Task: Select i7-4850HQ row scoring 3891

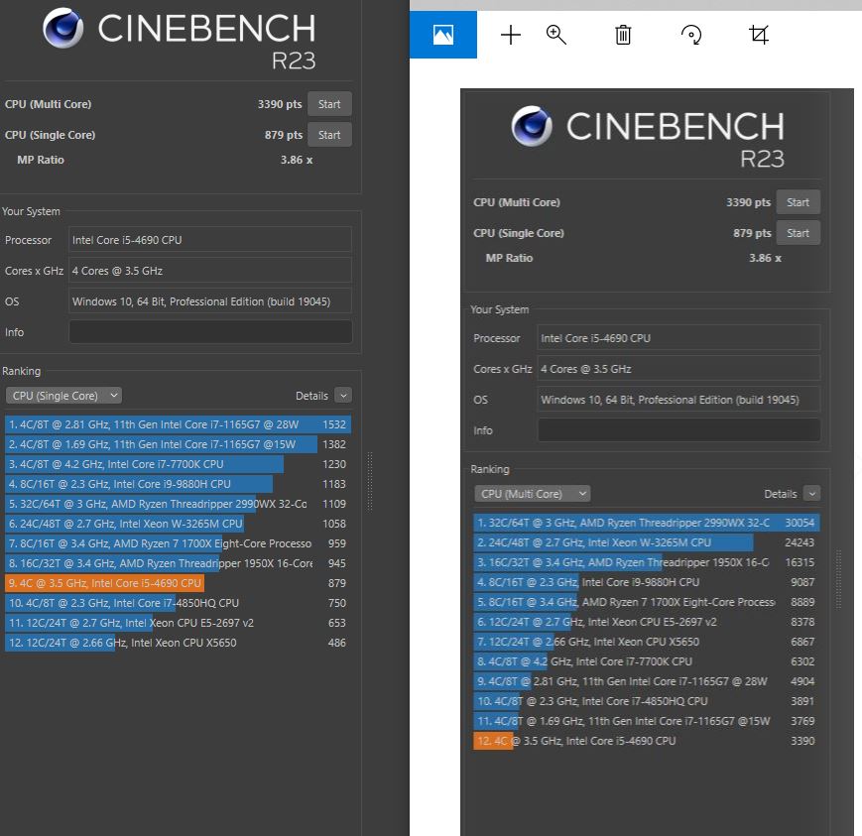Action: (647, 701)
